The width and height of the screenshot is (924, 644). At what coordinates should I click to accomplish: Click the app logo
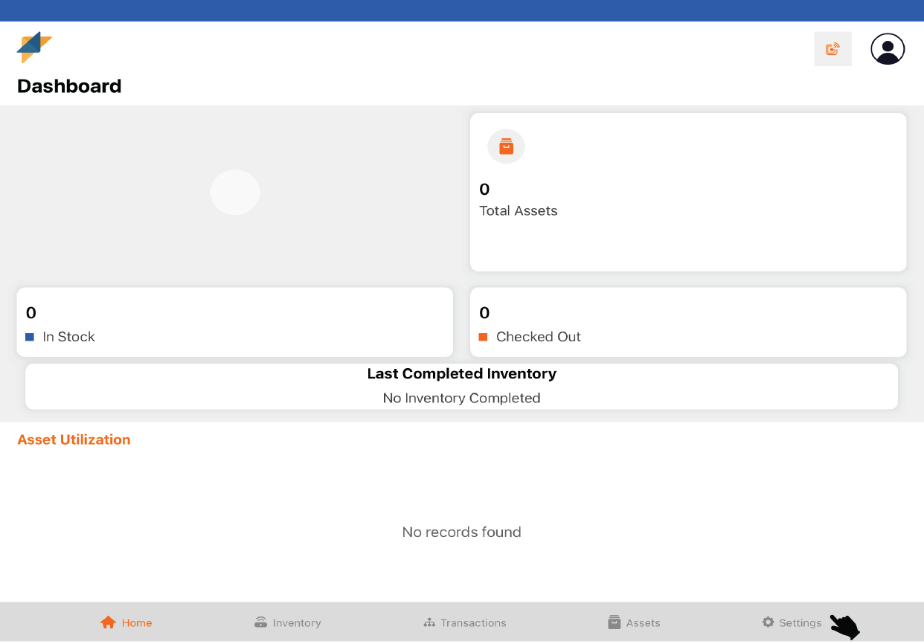tap(34, 48)
